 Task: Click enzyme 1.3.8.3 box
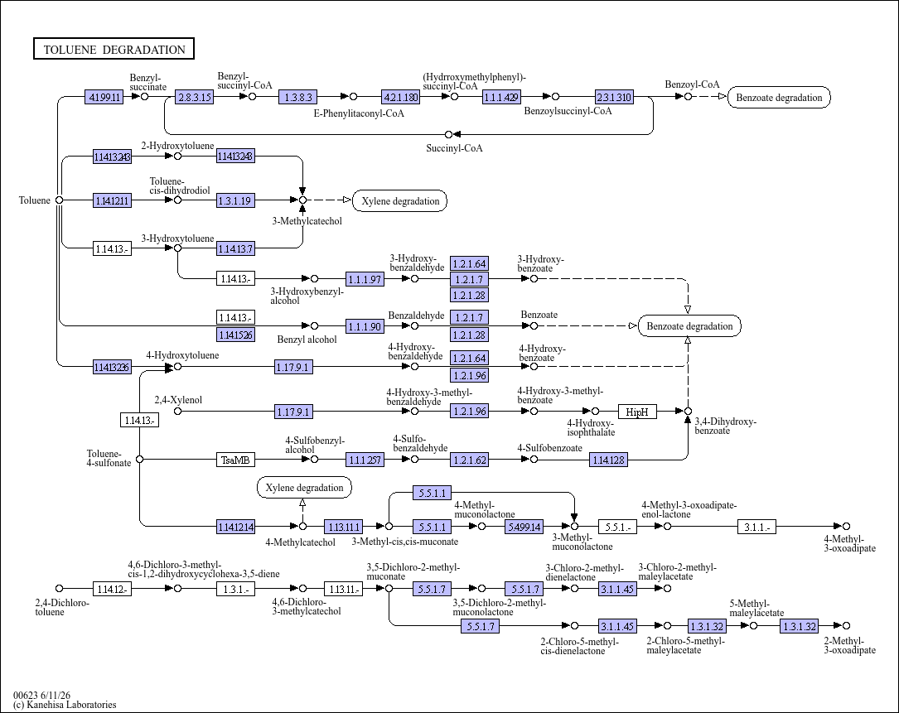[298, 97]
